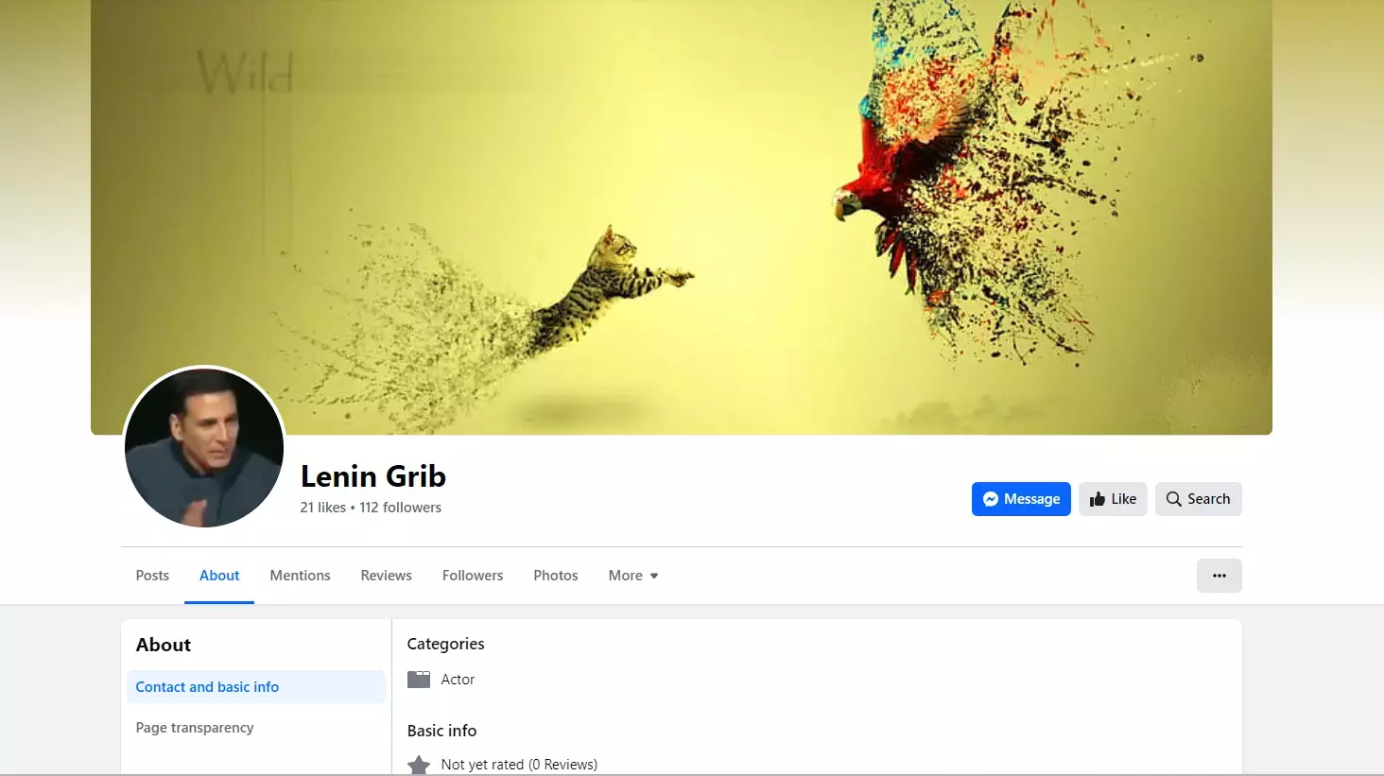
Task: Click the magnifying glass Search icon
Action: [x=1173, y=499]
